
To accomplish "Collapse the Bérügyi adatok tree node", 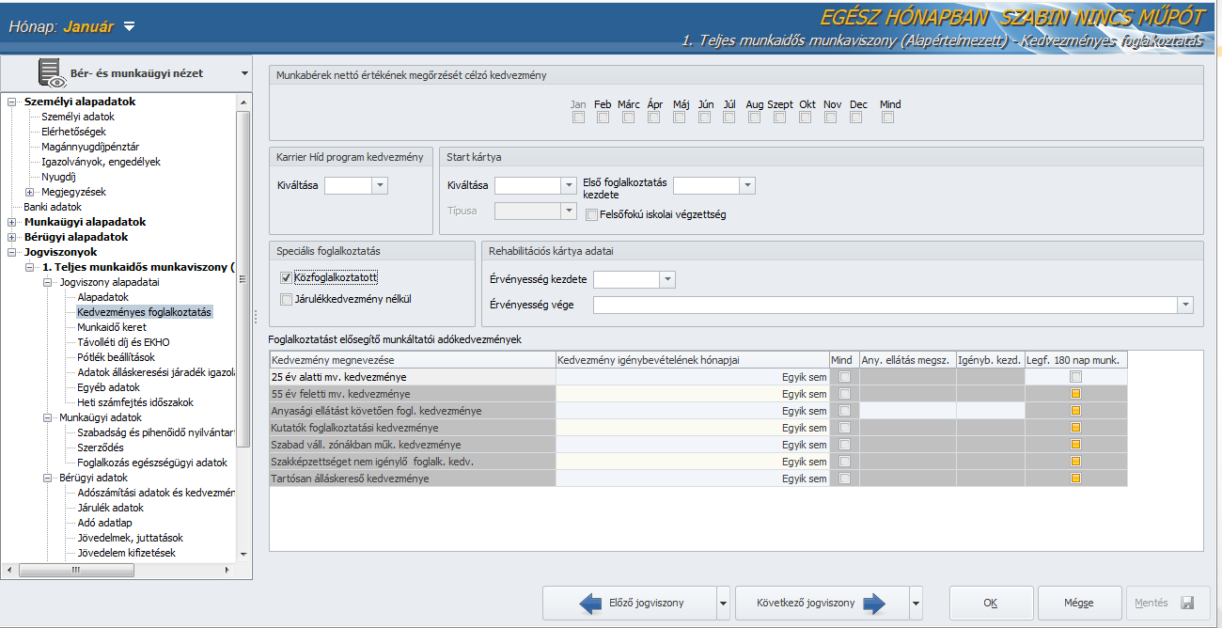I will pos(48,478).
